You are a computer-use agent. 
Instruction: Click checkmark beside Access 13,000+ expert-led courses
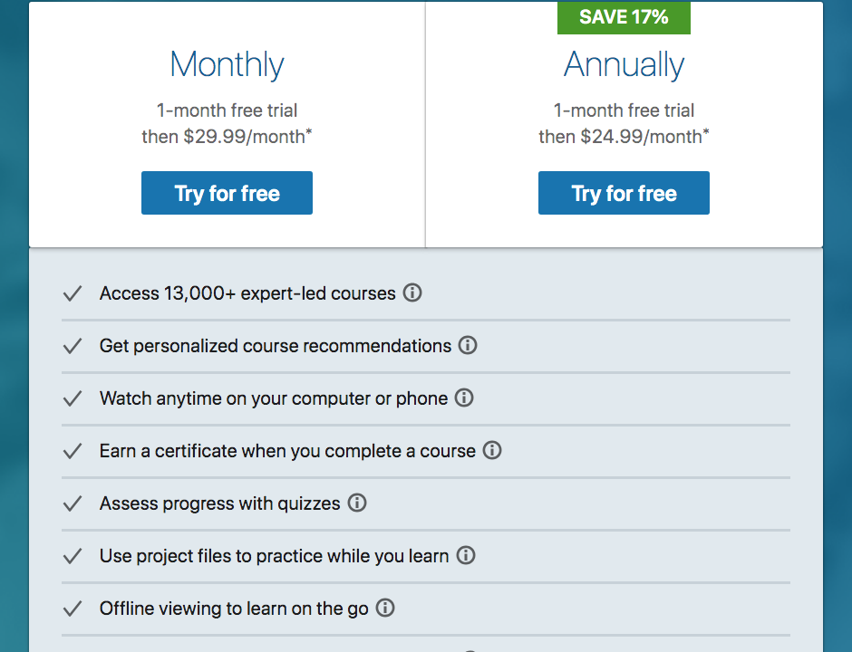pos(73,293)
